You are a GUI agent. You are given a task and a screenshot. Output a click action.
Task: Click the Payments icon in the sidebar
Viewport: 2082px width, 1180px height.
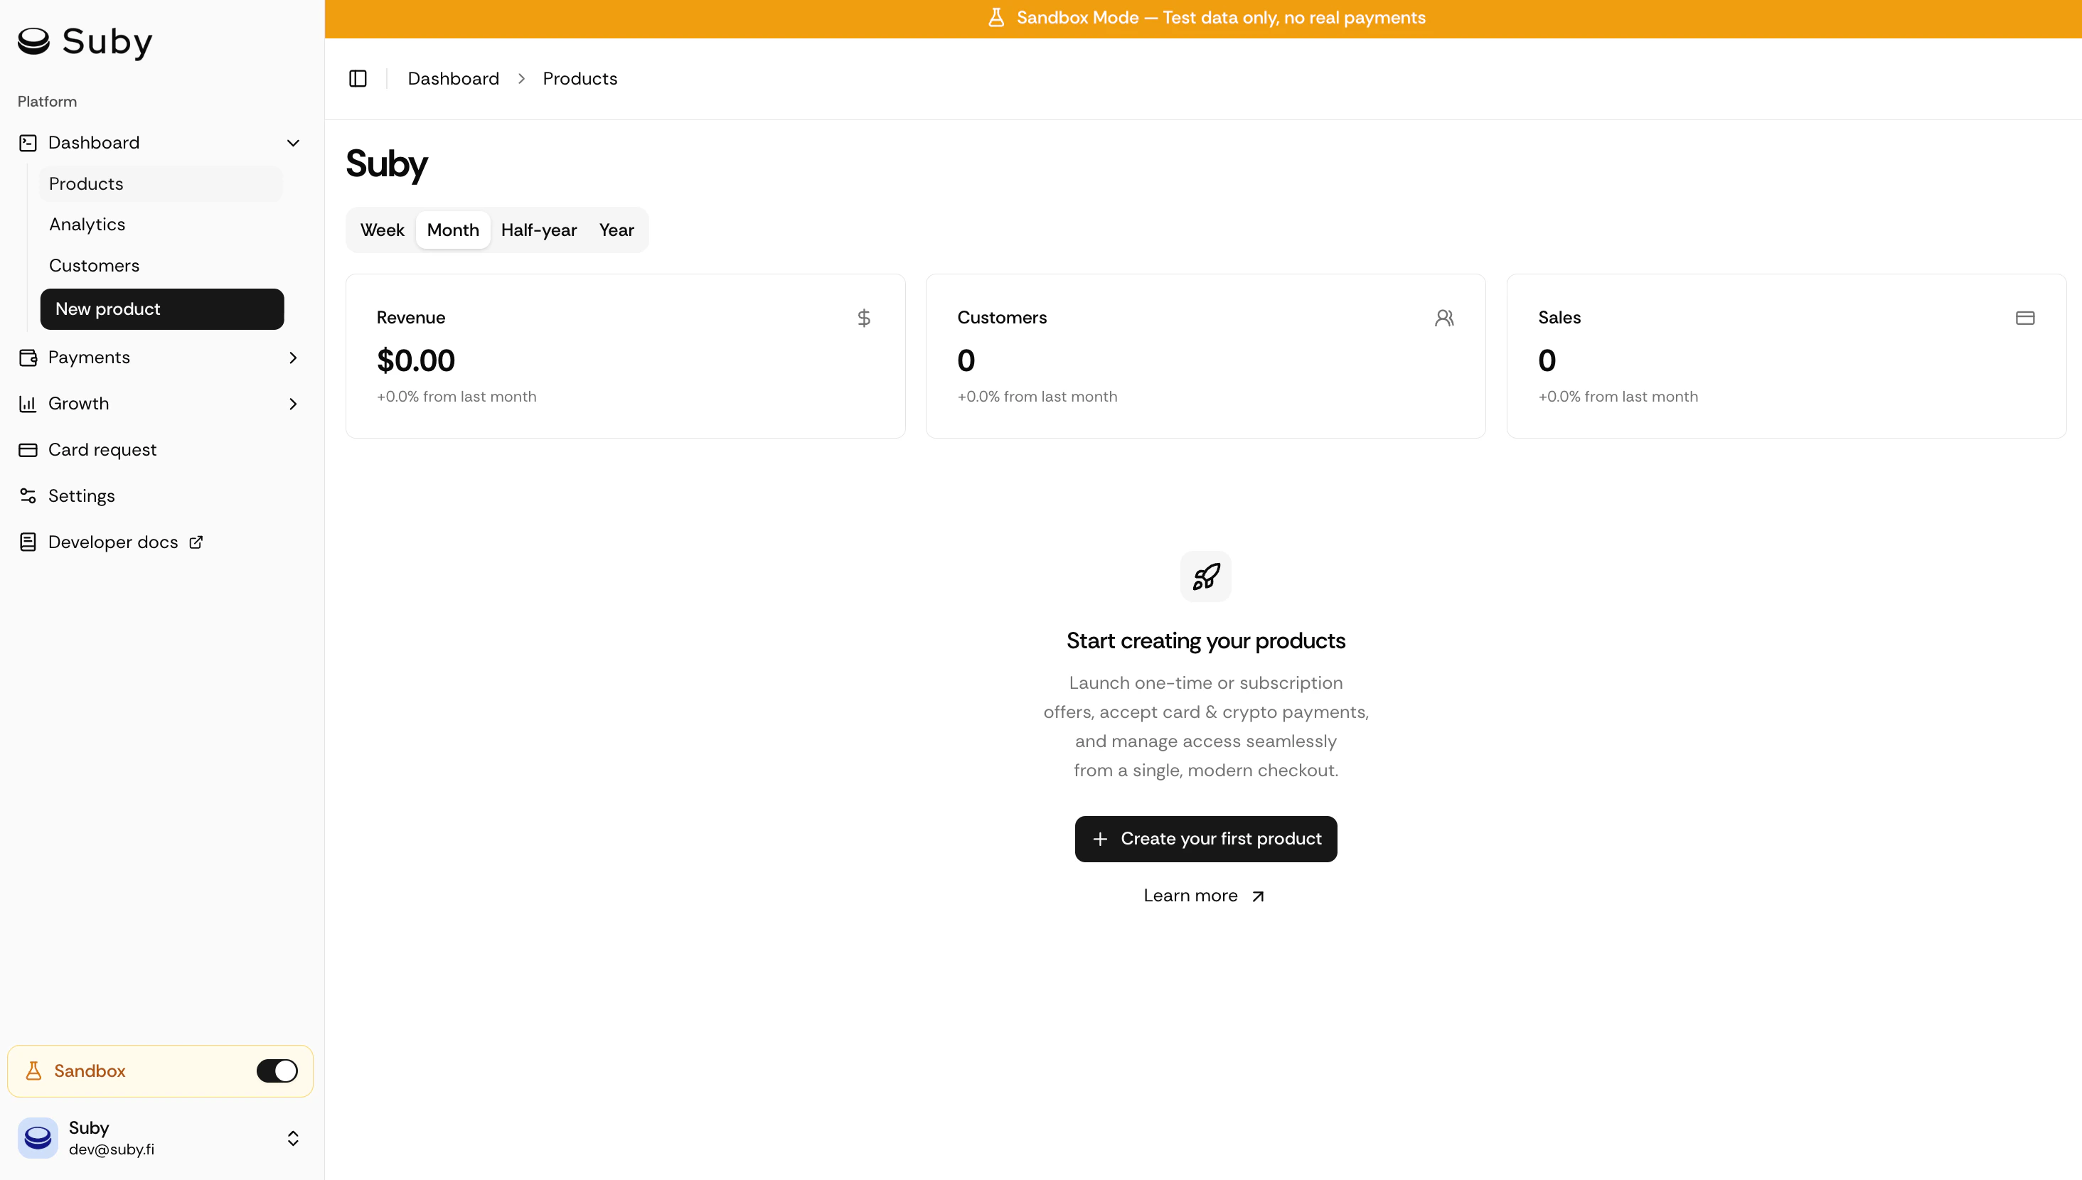pos(28,357)
